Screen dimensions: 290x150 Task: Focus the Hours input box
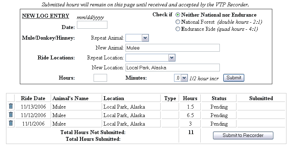pyautogui.click(x=100, y=78)
